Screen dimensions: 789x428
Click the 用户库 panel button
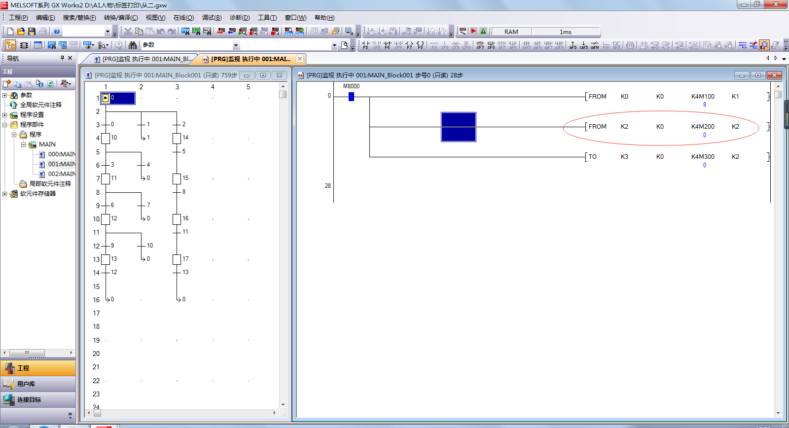(x=38, y=384)
